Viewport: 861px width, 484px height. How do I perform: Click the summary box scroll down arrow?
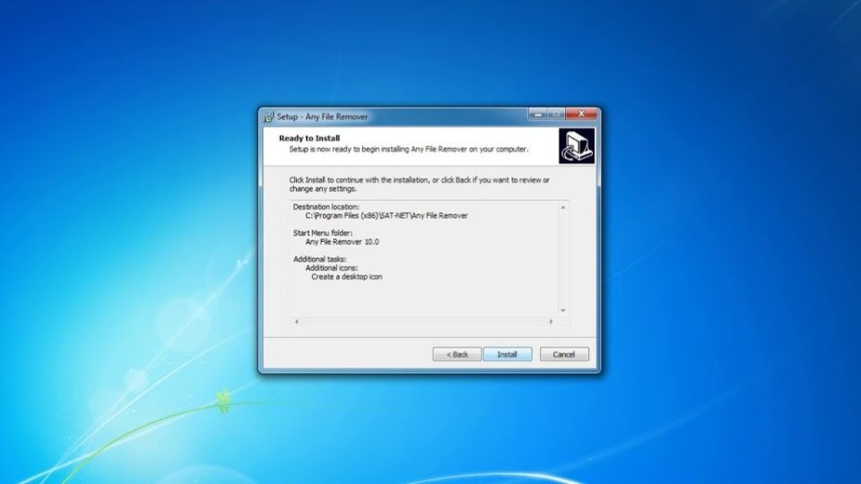click(x=563, y=311)
